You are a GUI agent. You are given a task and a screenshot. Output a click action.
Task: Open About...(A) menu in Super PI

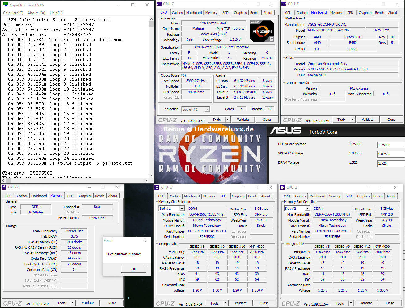click(x=36, y=13)
